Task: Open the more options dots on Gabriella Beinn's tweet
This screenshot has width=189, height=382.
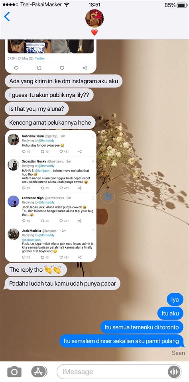Action: (93, 136)
